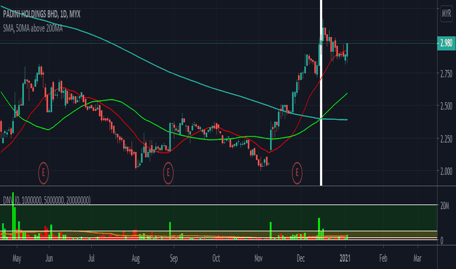Click the Aug label on time axis
This screenshot has height=269, width=456.
(136, 258)
